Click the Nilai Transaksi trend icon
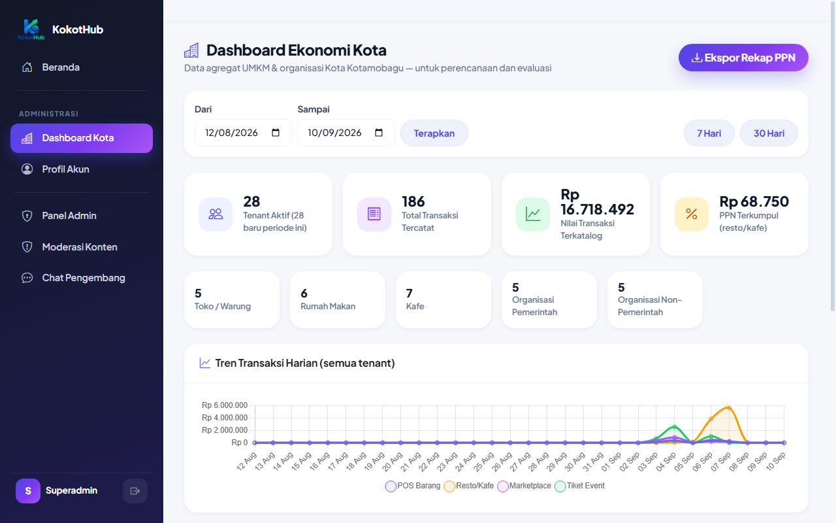 [533, 214]
